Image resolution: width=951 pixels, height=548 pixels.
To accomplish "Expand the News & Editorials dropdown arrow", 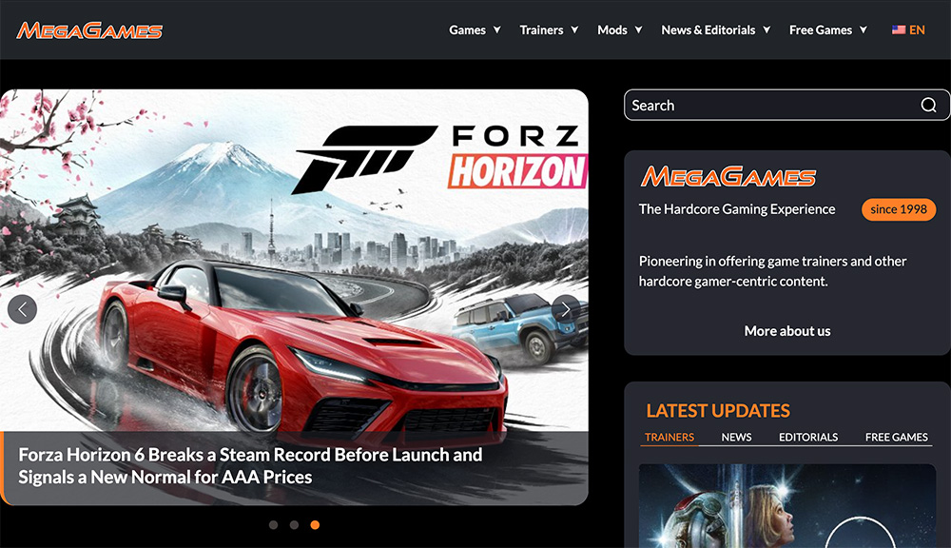I will [767, 29].
